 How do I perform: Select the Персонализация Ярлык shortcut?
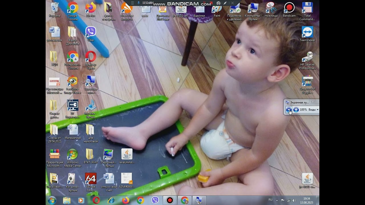[109, 159]
